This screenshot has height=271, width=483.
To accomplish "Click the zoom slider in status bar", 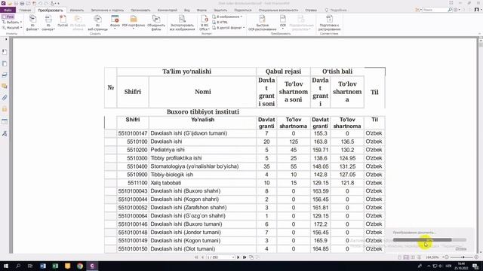I will pyautogui.click(x=461, y=257).
